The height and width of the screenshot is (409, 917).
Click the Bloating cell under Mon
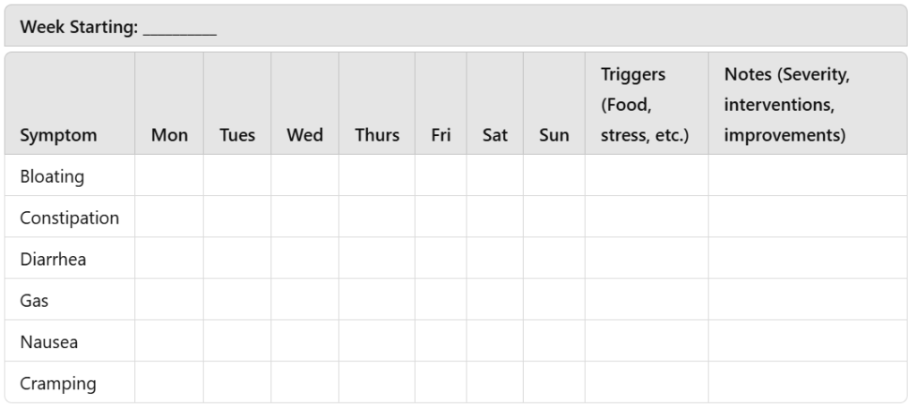(169, 176)
